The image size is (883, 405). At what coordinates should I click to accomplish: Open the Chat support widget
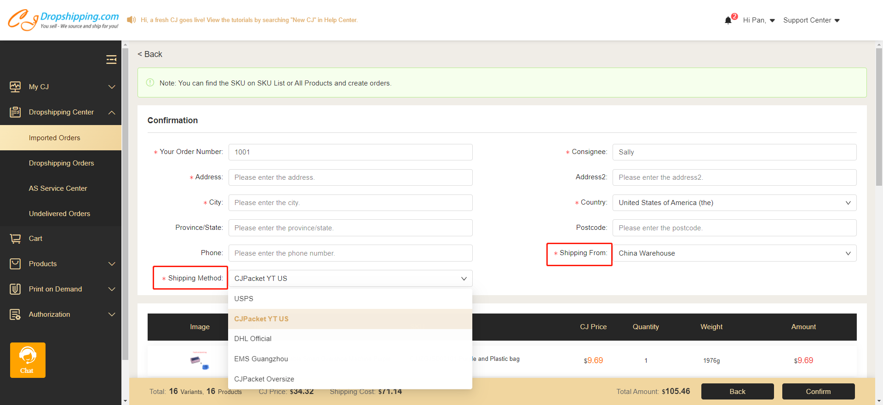28,360
